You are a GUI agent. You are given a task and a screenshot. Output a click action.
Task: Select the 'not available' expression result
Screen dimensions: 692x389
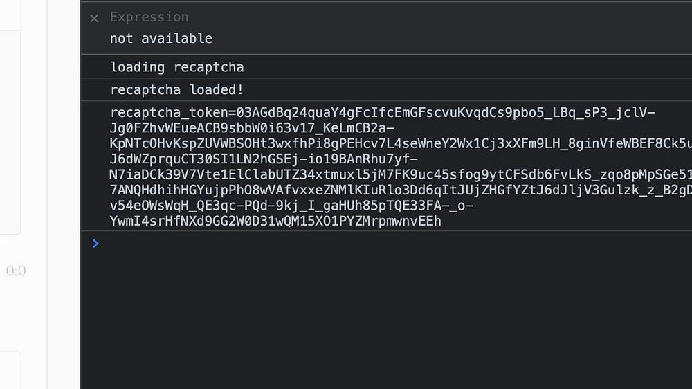(x=161, y=39)
